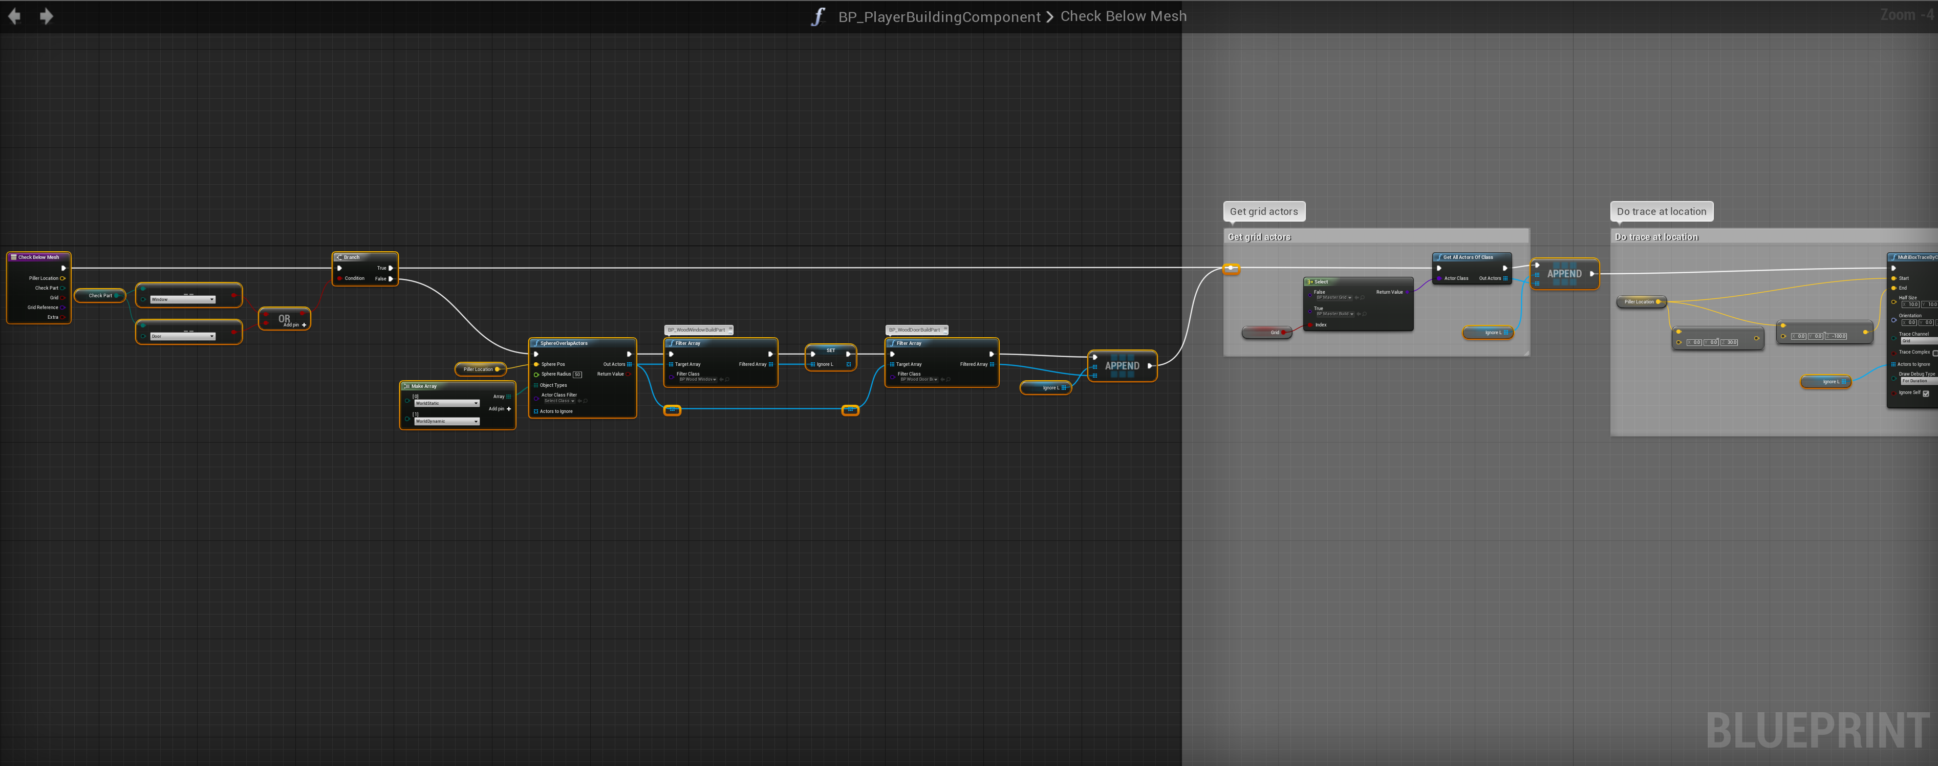Click the browse magnifier beside BP Wood Window class
This screenshot has height=766, width=1938.
[x=727, y=380]
